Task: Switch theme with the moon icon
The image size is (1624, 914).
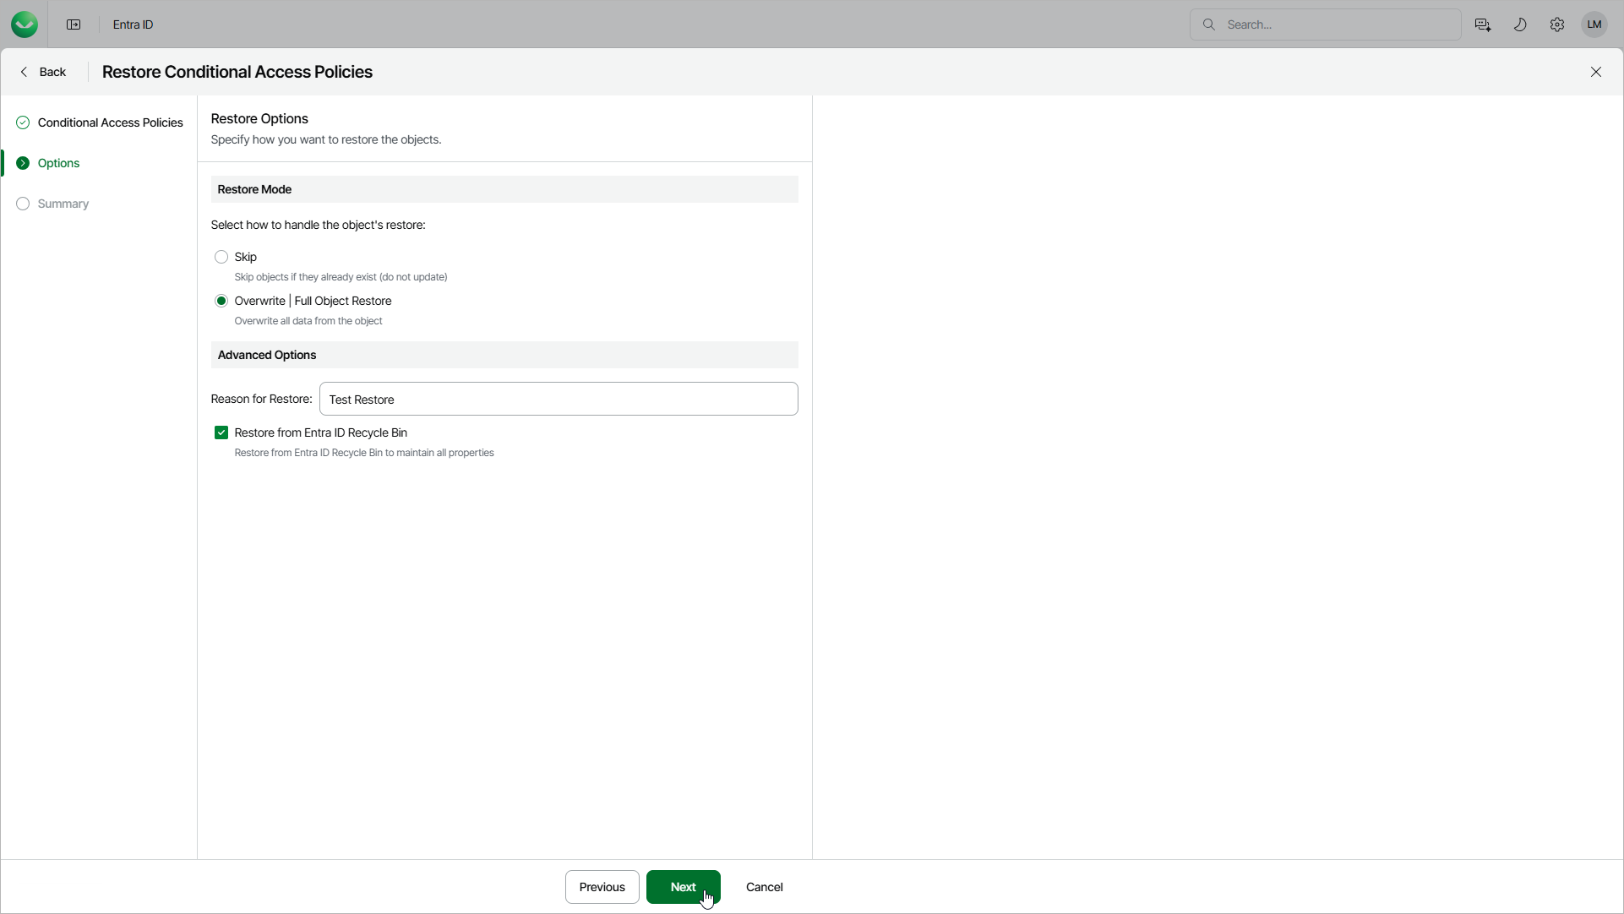Action: (1520, 24)
